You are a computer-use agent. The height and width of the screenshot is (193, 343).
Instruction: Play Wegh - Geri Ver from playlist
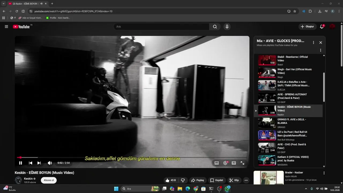(288, 73)
